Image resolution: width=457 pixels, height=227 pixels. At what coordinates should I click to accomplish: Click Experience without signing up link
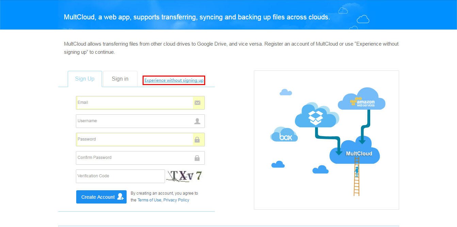point(174,80)
